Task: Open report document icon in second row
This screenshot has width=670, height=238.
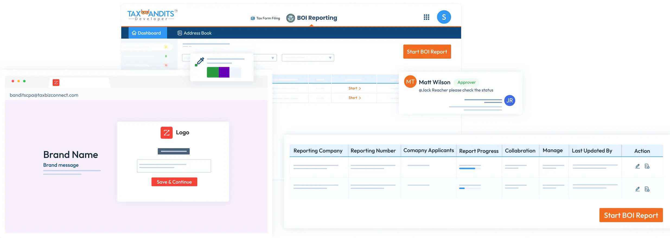Action: coord(647,189)
